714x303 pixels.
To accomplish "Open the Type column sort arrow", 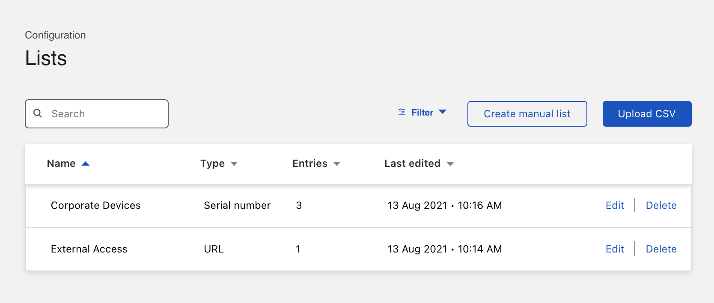I will click(234, 164).
